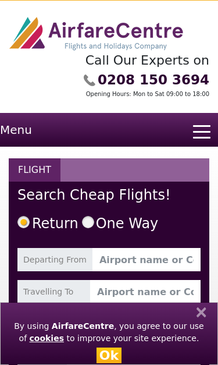Open the FLIGHT tab
218x365 pixels.
tap(35, 170)
